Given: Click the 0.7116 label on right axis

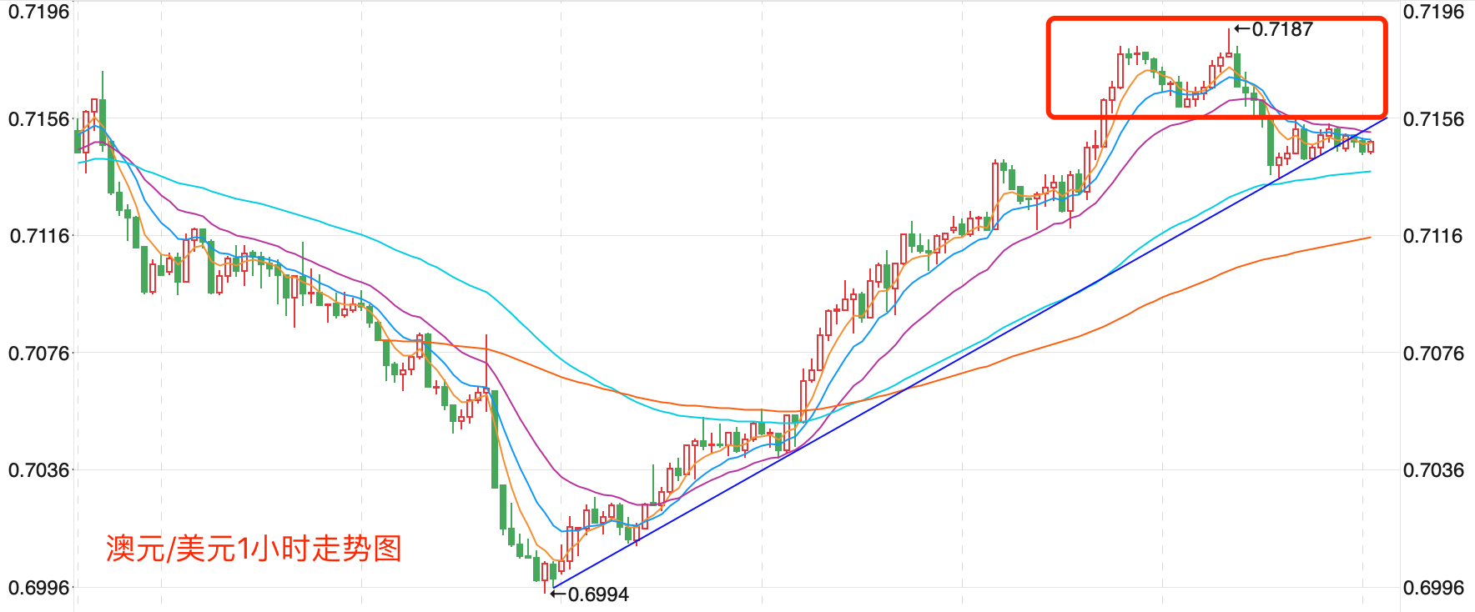Looking at the screenshot, I should [1433, 236].
